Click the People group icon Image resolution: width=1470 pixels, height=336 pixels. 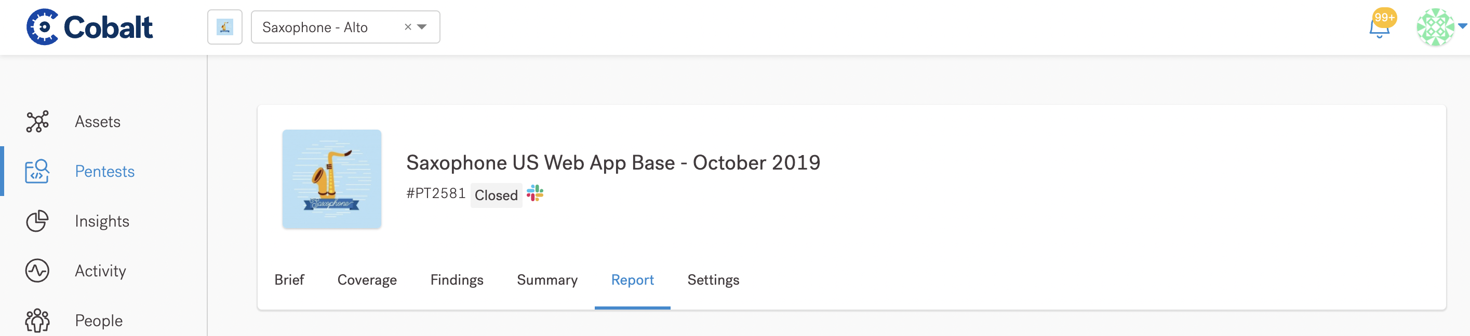tap(37, 320)
